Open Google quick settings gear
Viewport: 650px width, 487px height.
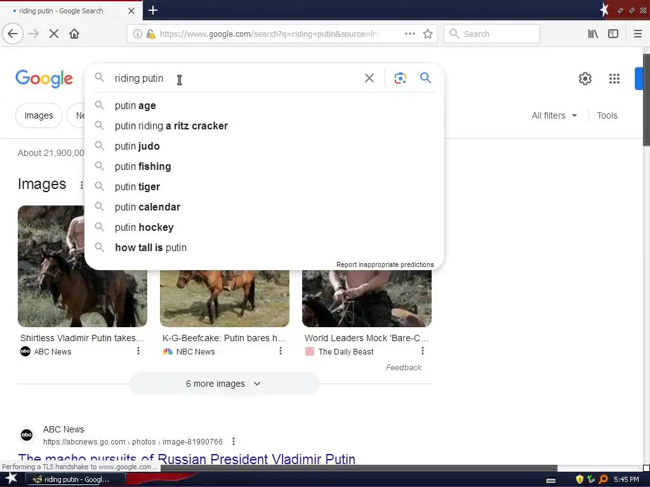[585, 78]
